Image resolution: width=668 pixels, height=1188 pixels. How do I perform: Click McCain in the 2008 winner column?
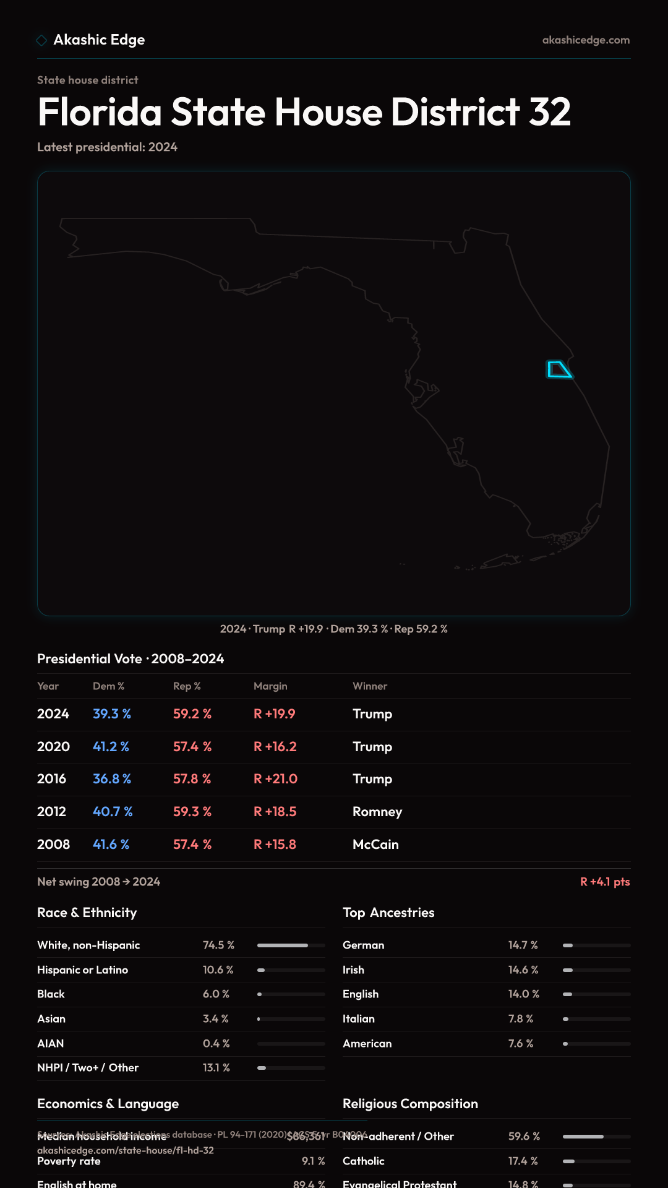(x=375, y=845)
